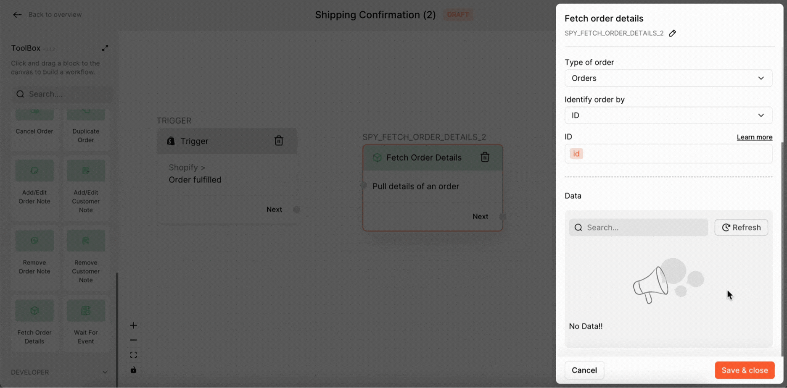Focus the ToolBox search field
Viewport: 787px width, 388px height.
[62, 94]
